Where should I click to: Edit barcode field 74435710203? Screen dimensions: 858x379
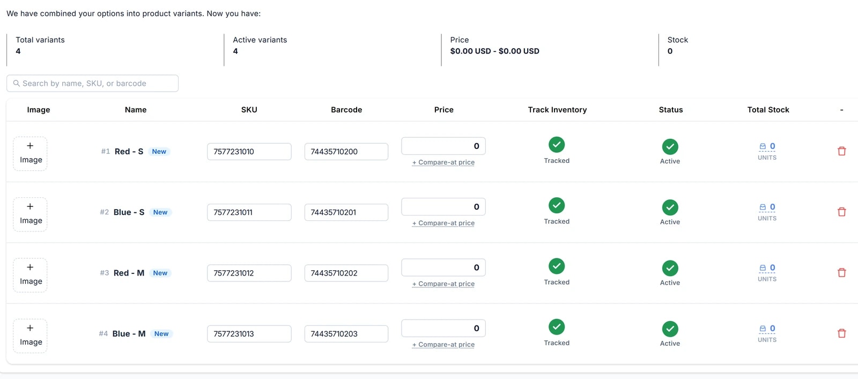(x=346, y=333)
